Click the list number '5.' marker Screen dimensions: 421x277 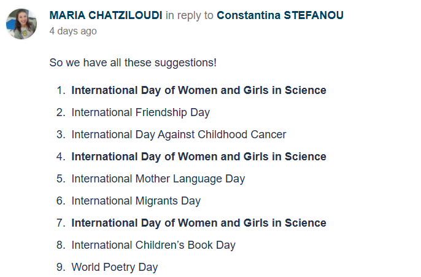coord(60,179)
